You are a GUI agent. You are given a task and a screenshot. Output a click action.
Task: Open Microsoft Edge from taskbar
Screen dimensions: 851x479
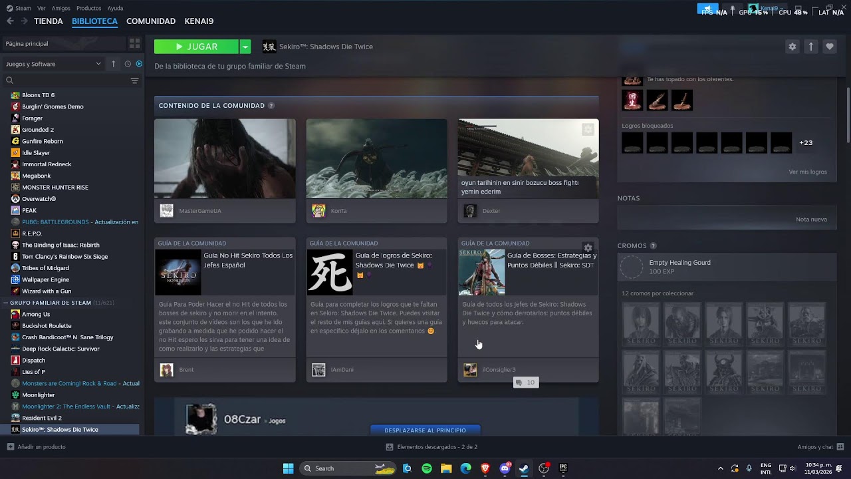465,468
